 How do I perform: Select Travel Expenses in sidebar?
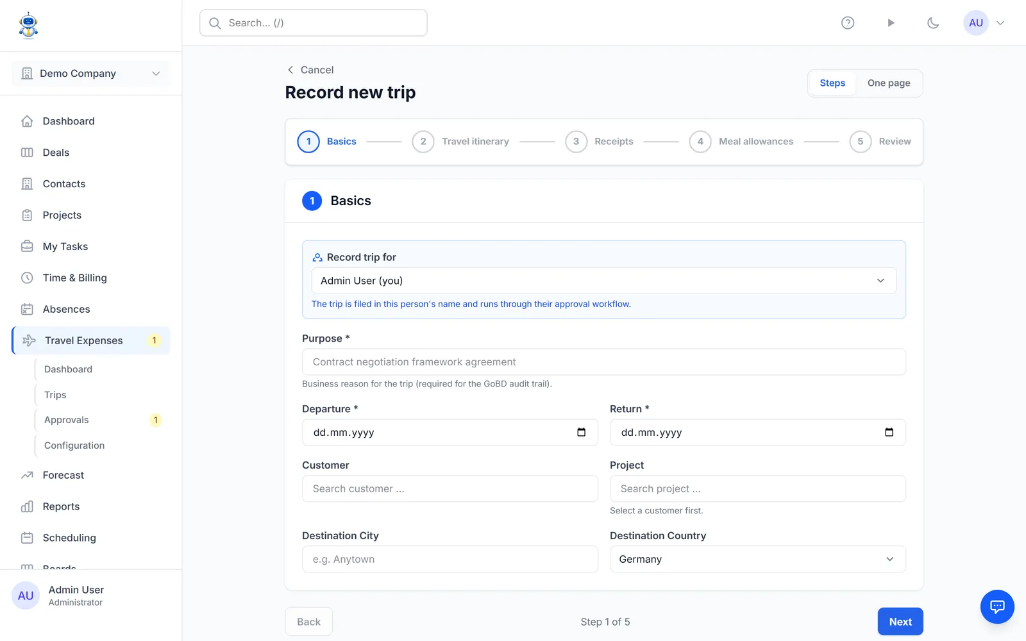tap(90, 341)
